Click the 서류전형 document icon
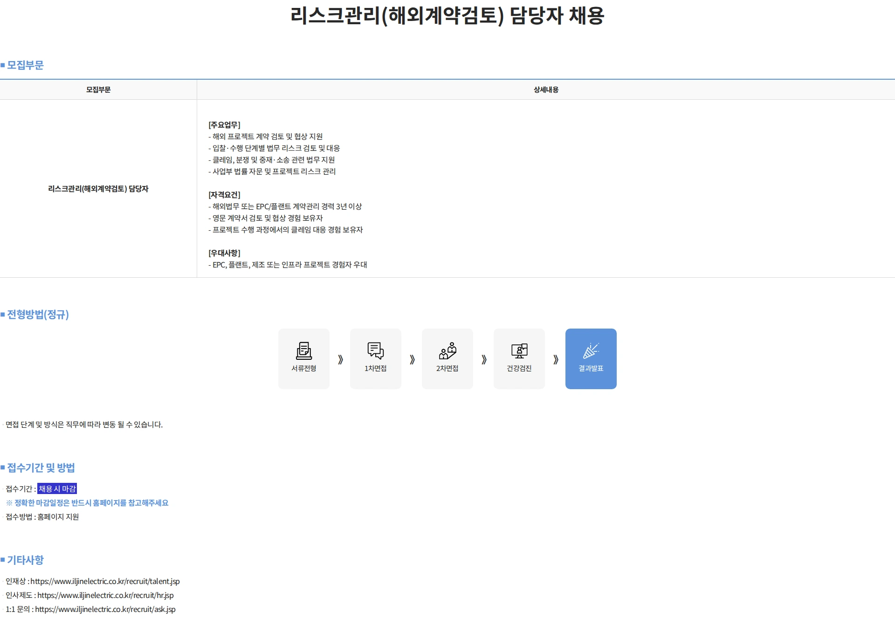The width and height of the screenshot is (895, 625). [304, 350]
